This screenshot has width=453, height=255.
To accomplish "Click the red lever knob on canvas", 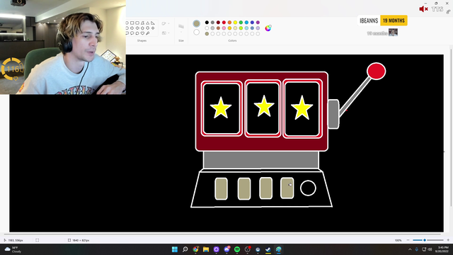I will (x=376, y=71).
